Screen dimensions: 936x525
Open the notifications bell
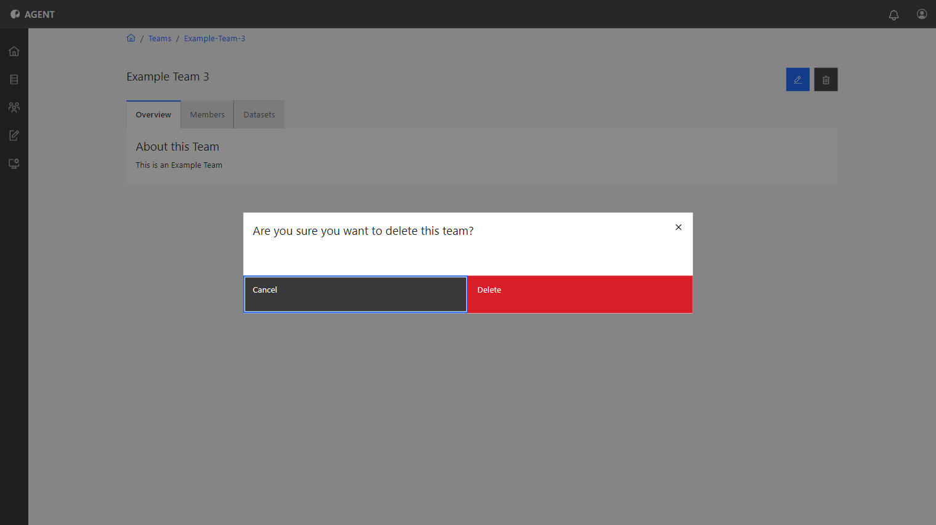click(x=894, y=15)
